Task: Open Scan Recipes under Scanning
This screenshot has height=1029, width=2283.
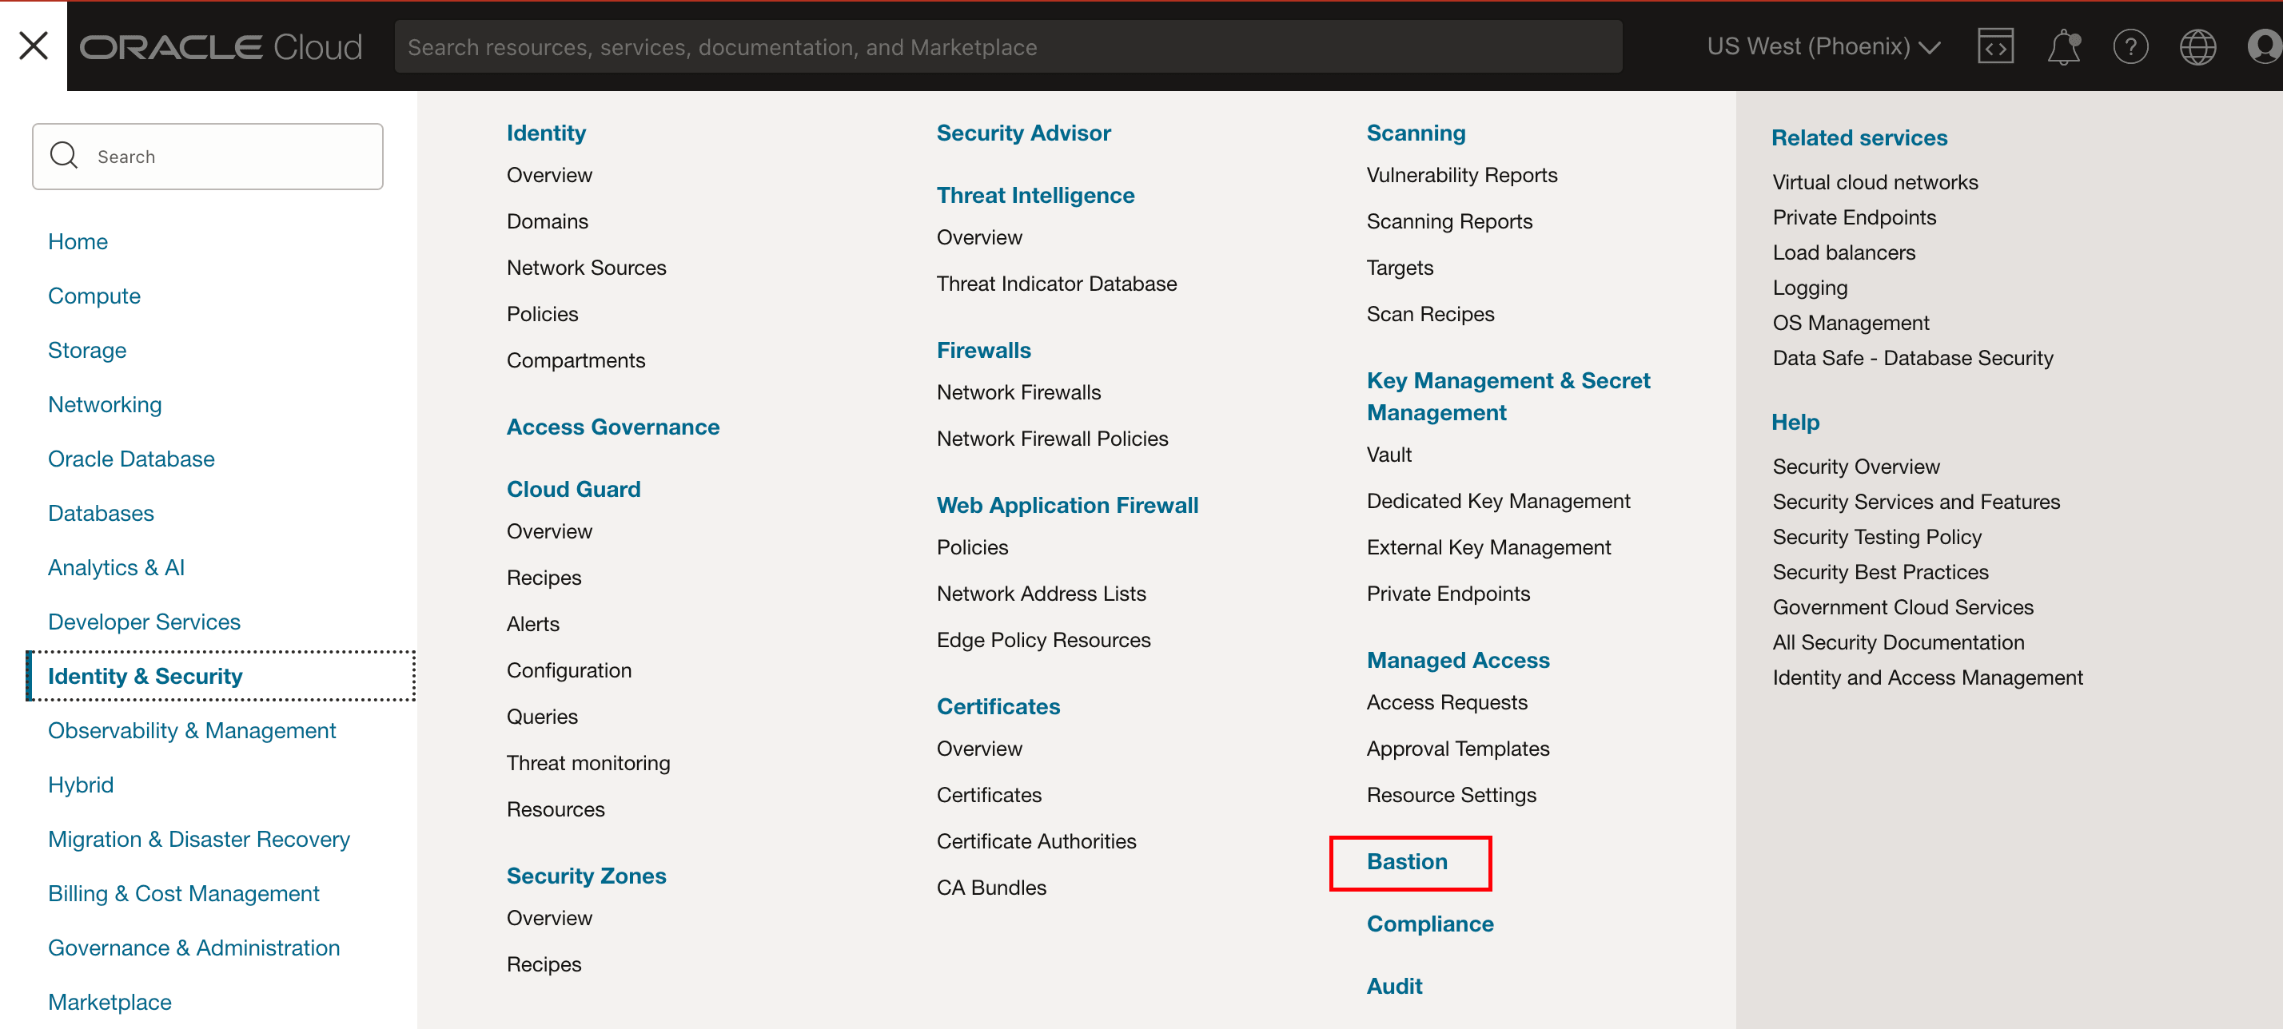Action: (1430, 314)
